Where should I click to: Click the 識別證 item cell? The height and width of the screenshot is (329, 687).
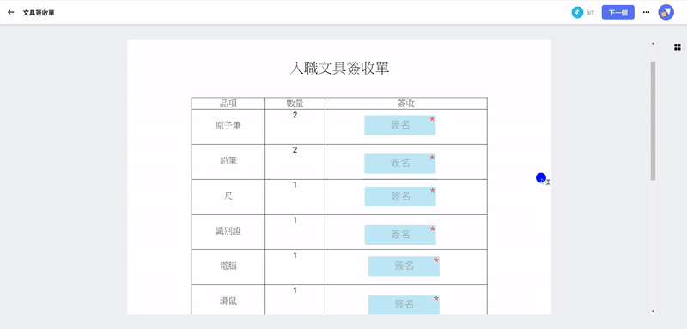coord(228,231)
